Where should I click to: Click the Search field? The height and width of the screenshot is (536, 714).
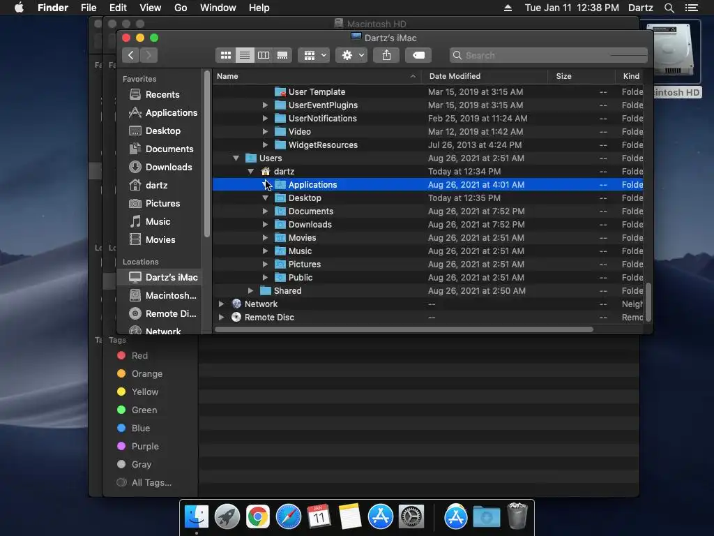(548, 55)
